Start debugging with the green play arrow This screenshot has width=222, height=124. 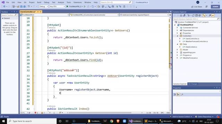click(x=67, y=7)
